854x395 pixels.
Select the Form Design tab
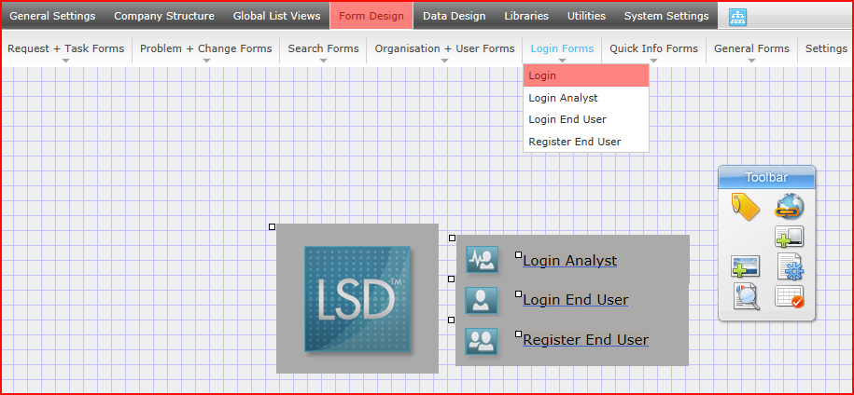tap(371, 16)
